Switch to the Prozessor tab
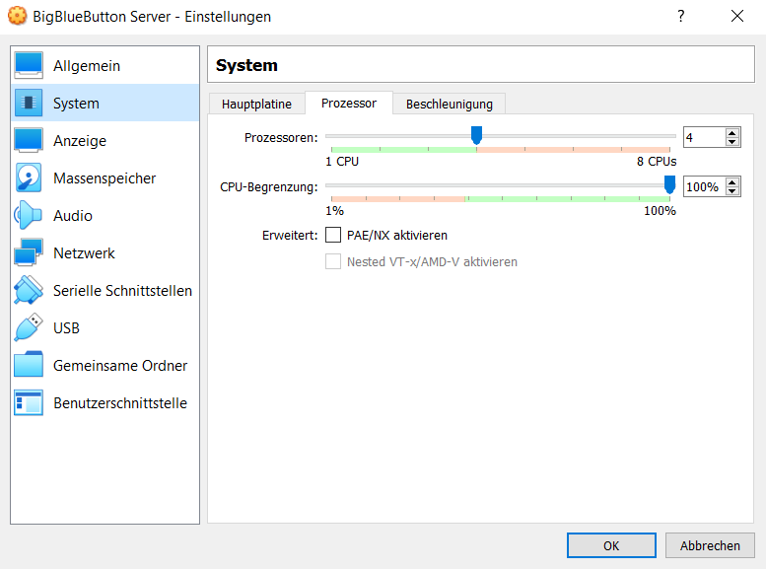 (349, 104)
